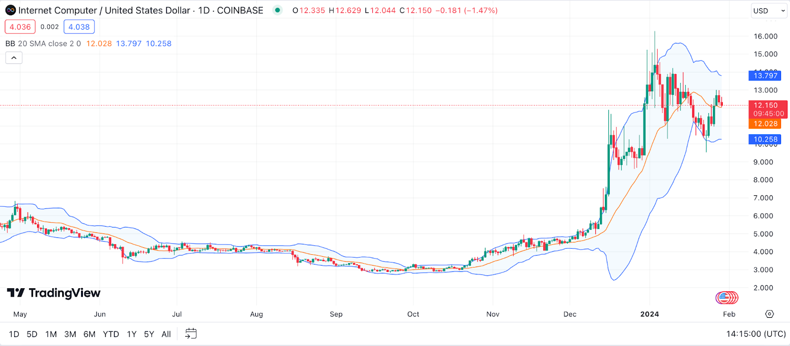Click the Feb label on time axis
The height and width of the screenshot is (346, 790).
point(729,314)
